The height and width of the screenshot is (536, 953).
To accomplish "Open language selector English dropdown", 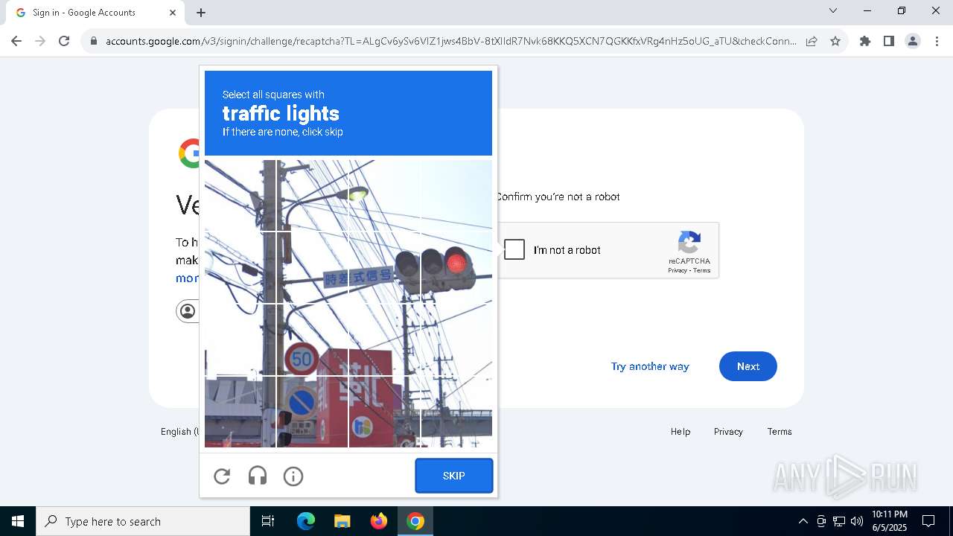I will [180, 432].
